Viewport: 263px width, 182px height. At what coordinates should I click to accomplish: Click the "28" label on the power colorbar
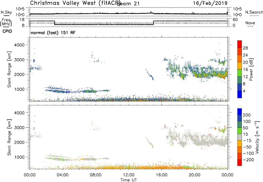point(245,48)
